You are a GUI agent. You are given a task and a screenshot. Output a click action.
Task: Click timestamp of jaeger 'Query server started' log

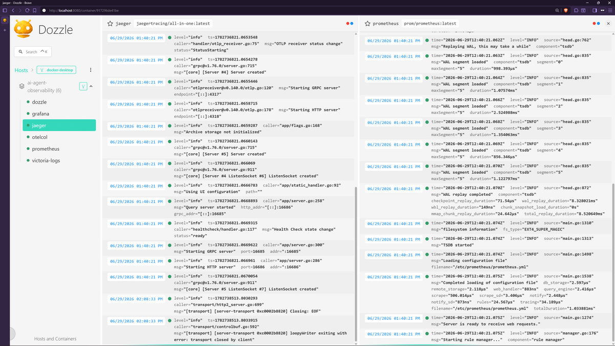click(136, 201)
